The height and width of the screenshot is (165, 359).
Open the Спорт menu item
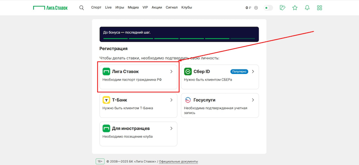click(x=96, y=7)
